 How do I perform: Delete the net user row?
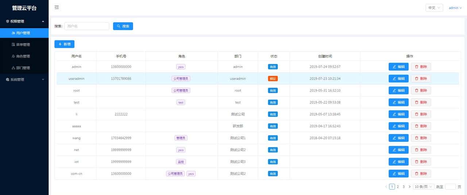coord(421,150)
